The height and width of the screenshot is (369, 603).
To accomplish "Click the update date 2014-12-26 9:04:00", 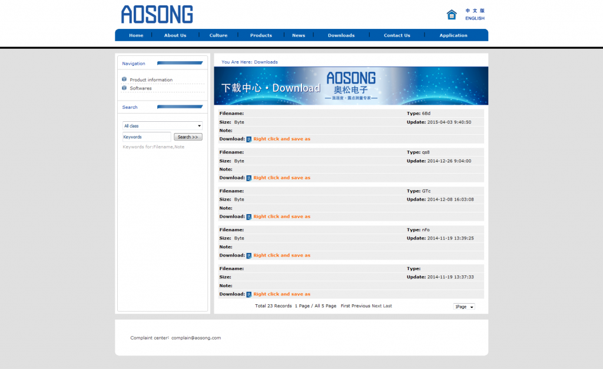I will 449,161.
